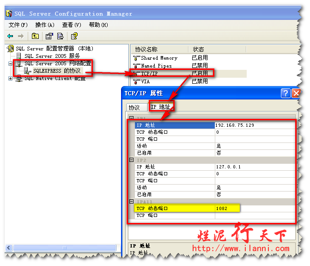Click the Export list toolbar icon
This screenshot has width=310, height=266.
(61, 36)
